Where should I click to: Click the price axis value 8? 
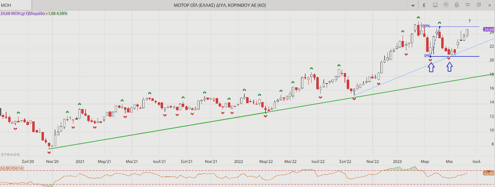tap(493, 144)
